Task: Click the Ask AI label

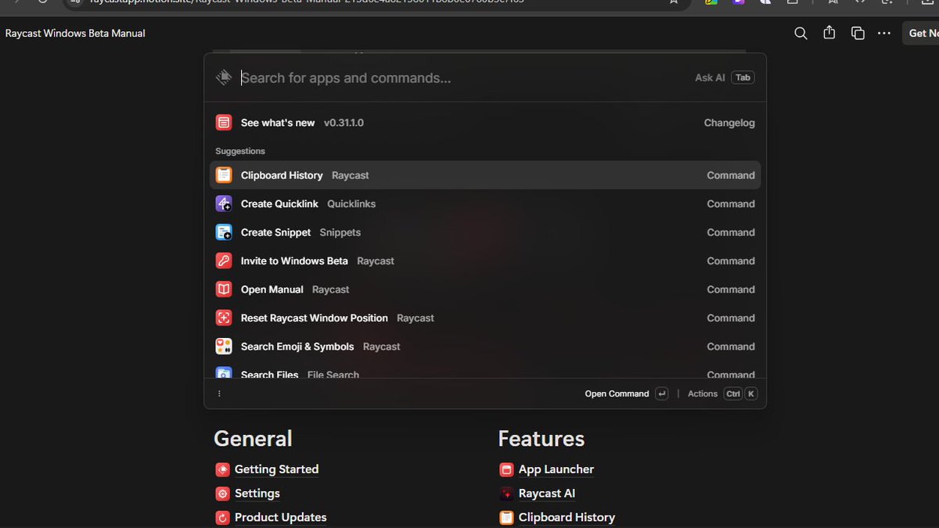Action: click(x=710, y=77)
